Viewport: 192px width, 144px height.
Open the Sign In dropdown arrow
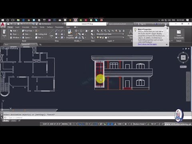click(153, 24)
